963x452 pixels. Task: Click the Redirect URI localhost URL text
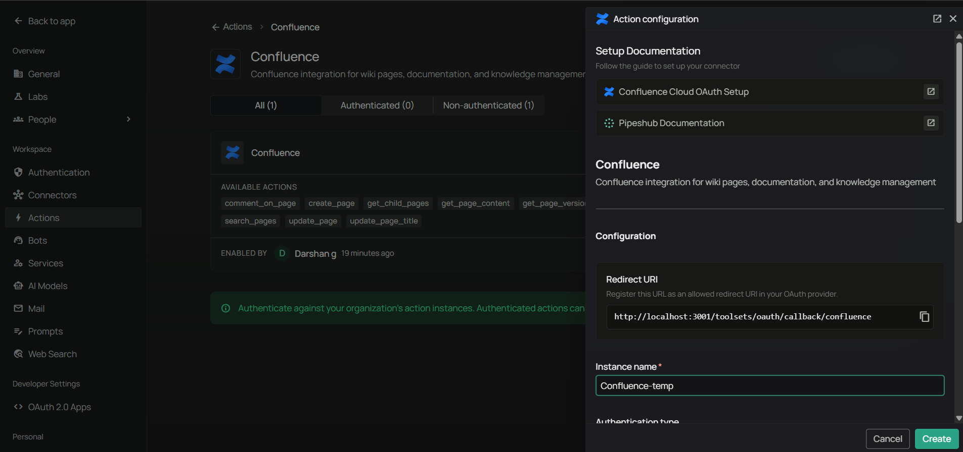(x=743, y=317)
